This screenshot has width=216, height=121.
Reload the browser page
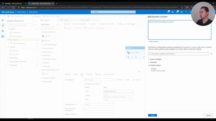tap(13, 7)
